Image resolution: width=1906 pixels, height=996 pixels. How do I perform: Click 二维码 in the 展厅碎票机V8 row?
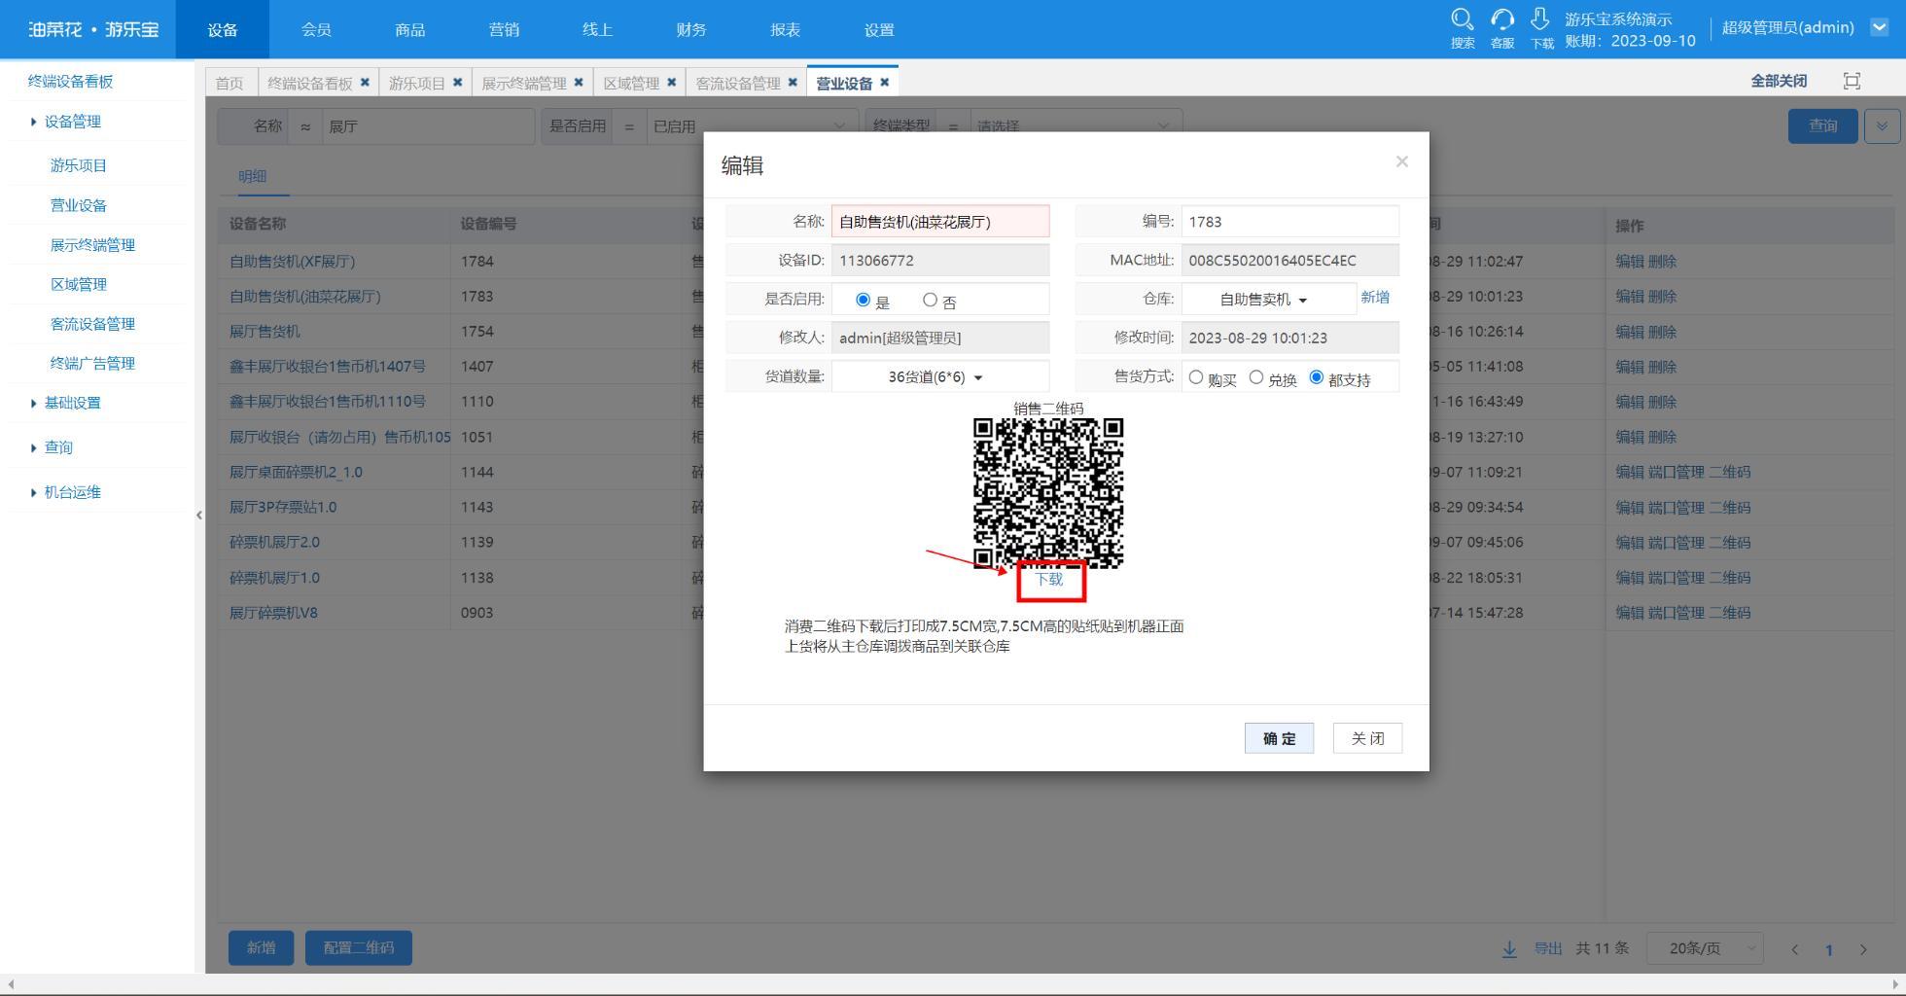coord(1730,613)
